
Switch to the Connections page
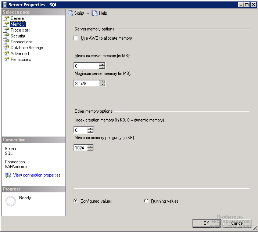(x=22, y=42)
